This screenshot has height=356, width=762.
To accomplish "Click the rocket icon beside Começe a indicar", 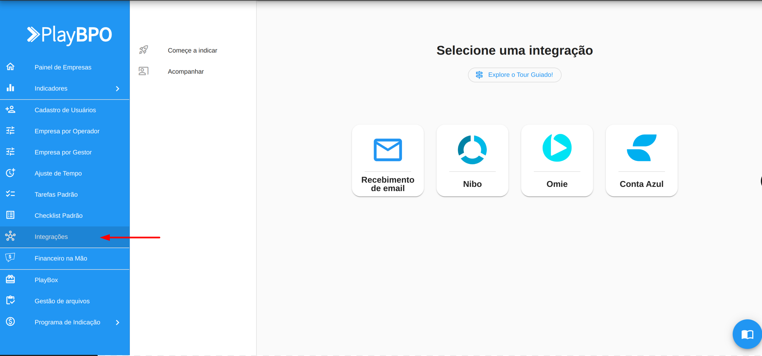I will (x=144, y=50).
